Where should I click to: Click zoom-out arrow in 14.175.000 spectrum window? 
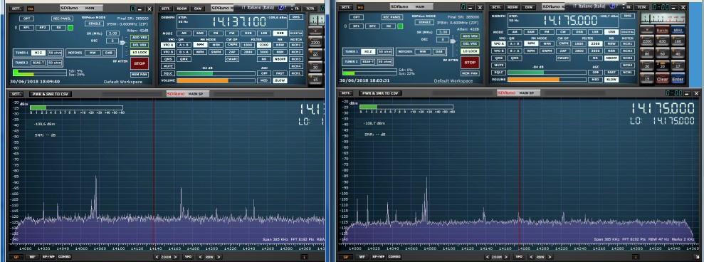click(487, 256)
